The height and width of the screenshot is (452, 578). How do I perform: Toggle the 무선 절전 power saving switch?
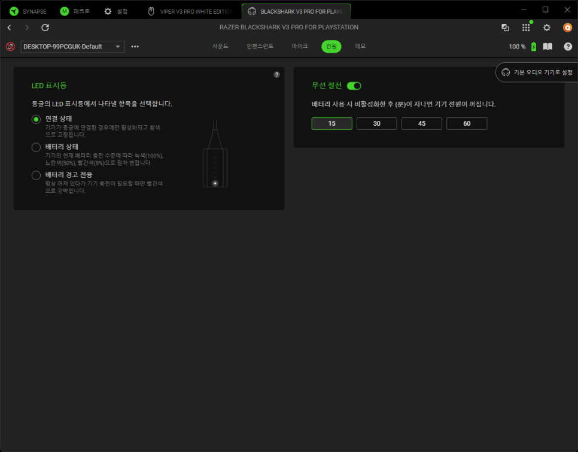(354, 86)
